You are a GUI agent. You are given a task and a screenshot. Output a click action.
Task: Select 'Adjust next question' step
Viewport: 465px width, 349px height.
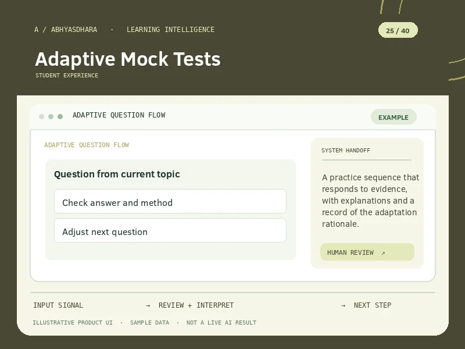tap(170, 230)
